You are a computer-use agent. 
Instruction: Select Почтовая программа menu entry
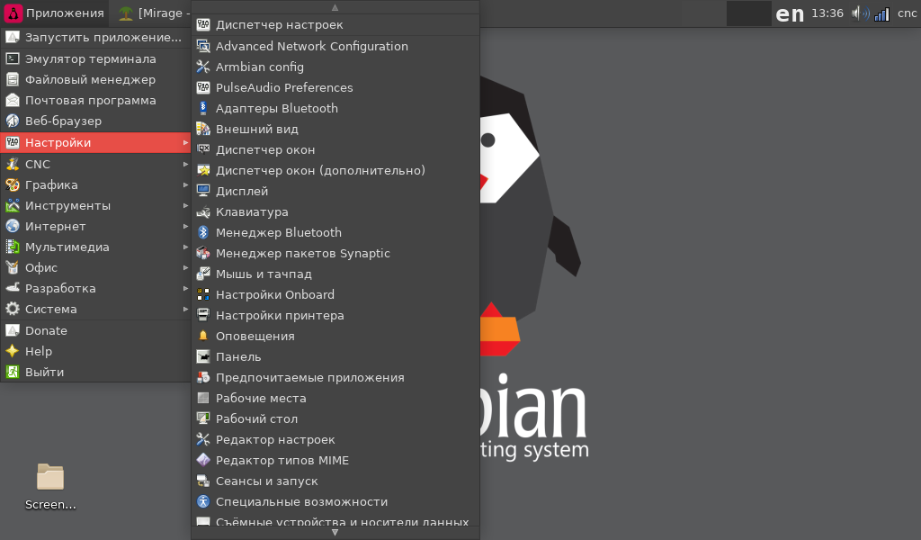(x=95, y=101)
